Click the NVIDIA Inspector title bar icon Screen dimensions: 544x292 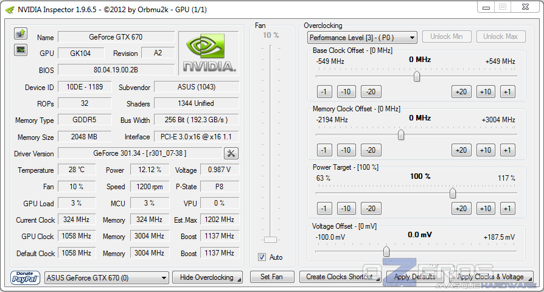pyautogui.click(x=10, y=10)
